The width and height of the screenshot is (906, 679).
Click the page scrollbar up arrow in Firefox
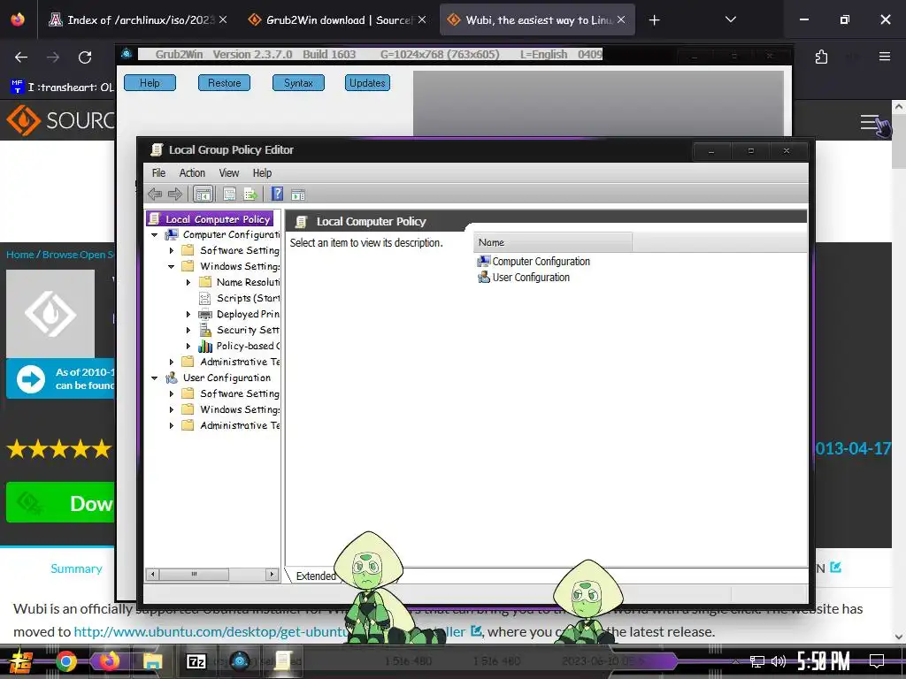click(899, 107)
